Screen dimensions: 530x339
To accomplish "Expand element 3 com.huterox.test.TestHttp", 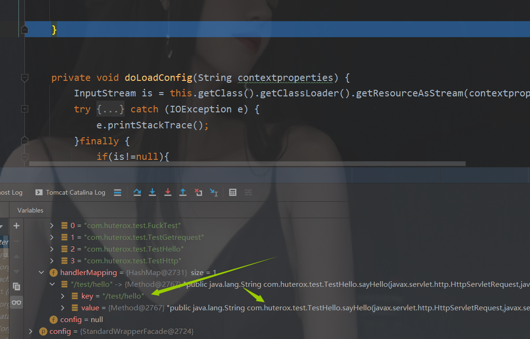I will pyautogui.click(x=52, y=261).
